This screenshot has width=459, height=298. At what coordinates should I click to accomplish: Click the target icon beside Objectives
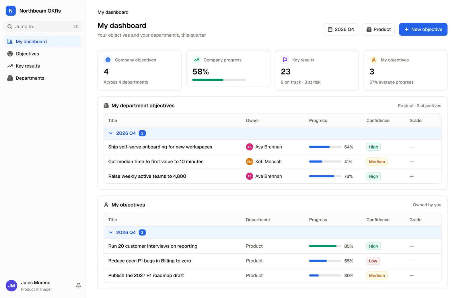[x=10, y=54]
